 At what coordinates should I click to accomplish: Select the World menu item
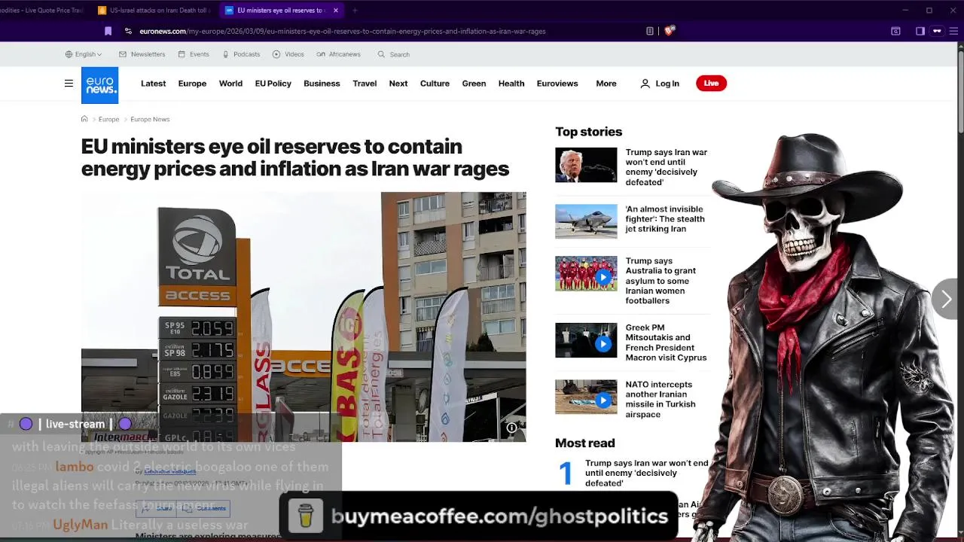pyautogui.click(x=230, y=84)
